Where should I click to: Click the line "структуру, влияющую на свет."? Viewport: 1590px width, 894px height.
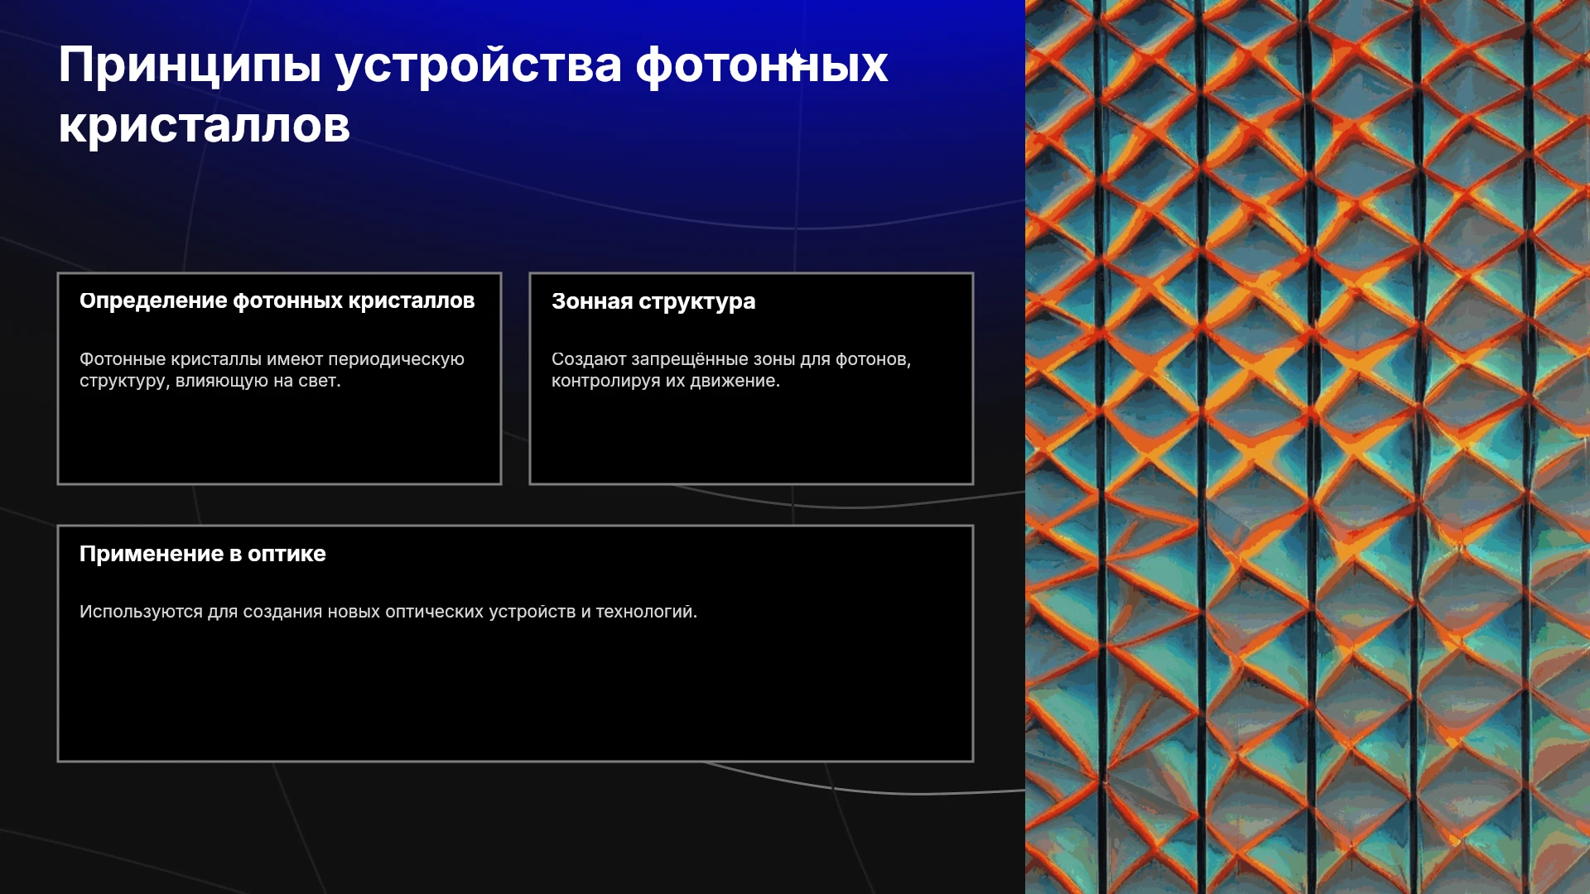click(x=210, y=381)
